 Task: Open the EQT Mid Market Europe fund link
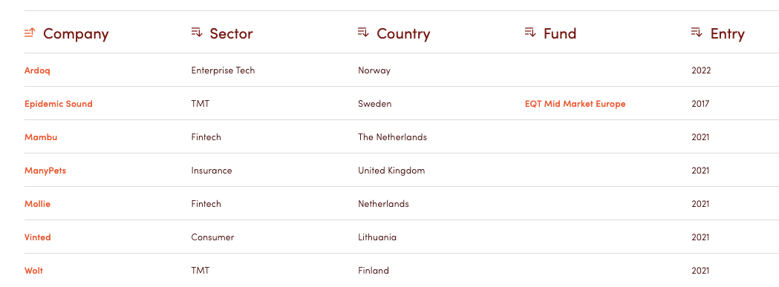tap(576, 104)
